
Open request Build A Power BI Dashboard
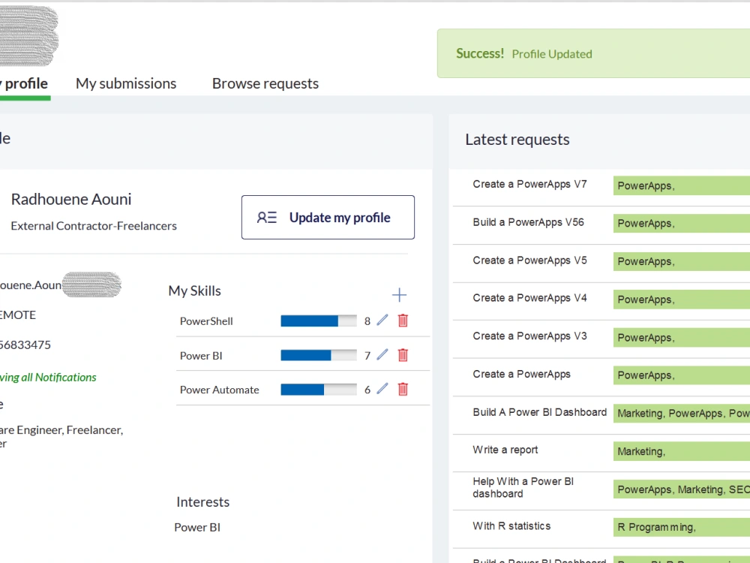pos(539,412)
